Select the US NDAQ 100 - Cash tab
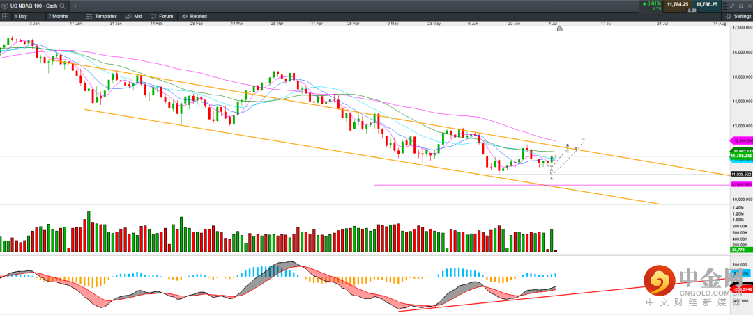This screenshot has height=315, width=753. pos(31,6)
